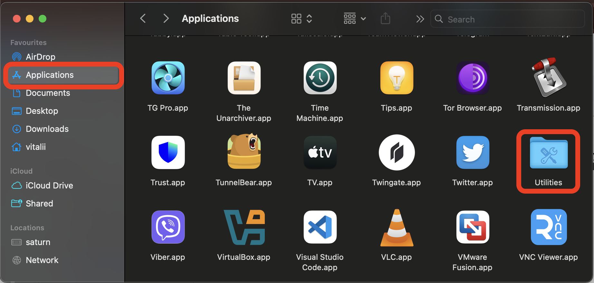Go back with the left chevron
The height and width of the screenshot is (283, 594).
coord(143,18)
